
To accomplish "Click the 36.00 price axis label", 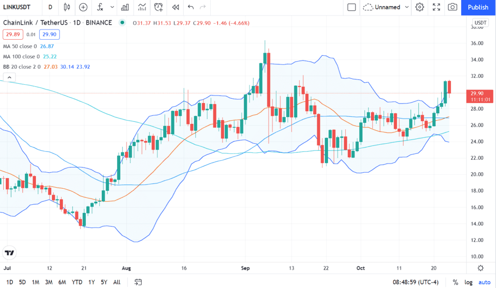I will tap(477, 43).
